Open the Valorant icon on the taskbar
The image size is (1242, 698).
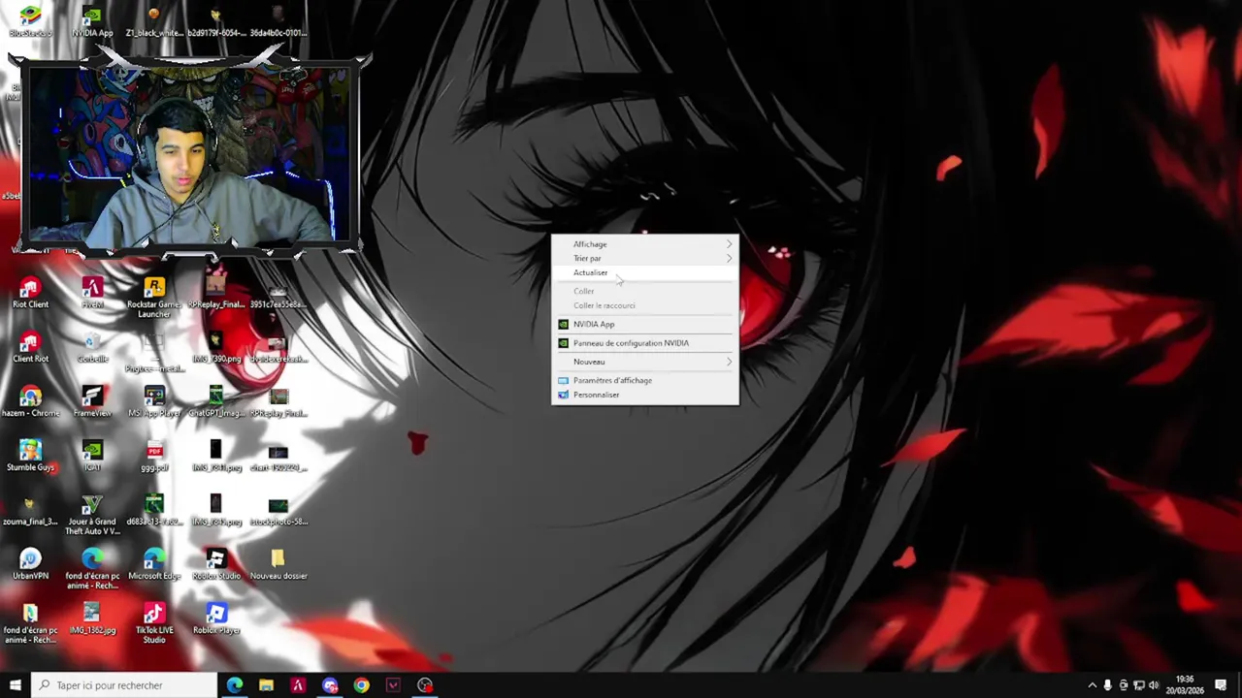click(393, 685)
